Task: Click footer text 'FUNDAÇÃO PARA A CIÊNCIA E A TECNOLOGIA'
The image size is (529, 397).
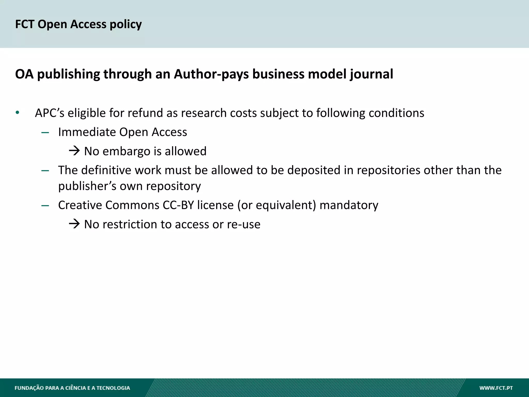Action: point(72,388)
